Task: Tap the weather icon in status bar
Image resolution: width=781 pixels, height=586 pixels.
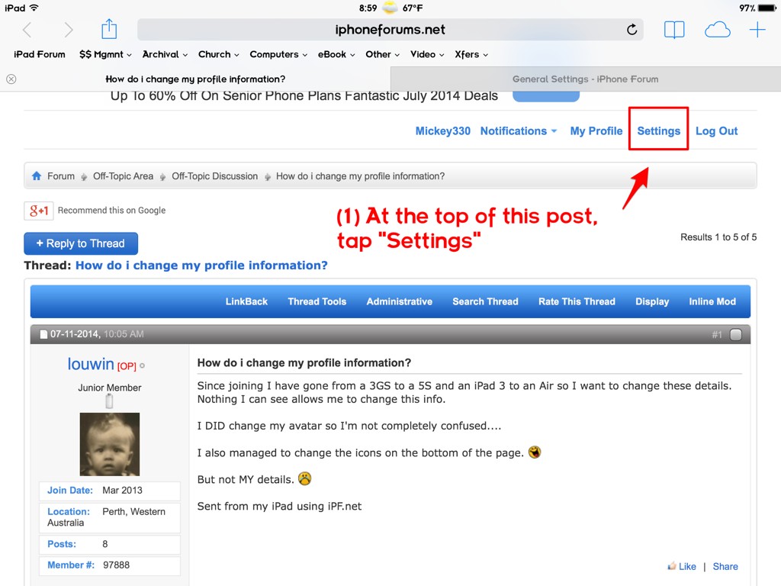Action: tap(390, 8)
